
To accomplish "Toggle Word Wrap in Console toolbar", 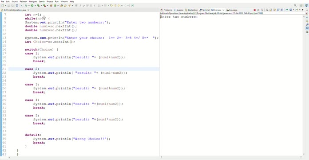I will pyautogui.click(x=274, y=10).
